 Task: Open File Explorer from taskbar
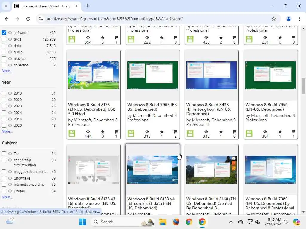163,222
